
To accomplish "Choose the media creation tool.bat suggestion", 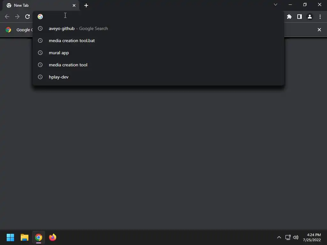I will tap(158, 41).
